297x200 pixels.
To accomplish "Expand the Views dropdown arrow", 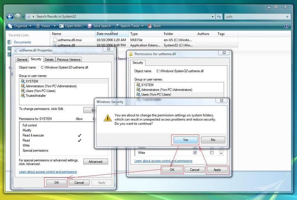I will coord(54,26).
